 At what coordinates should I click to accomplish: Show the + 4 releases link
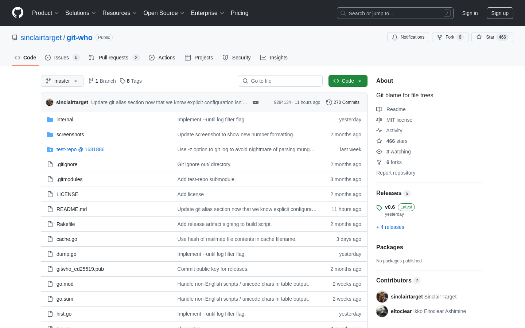(390, 227)
